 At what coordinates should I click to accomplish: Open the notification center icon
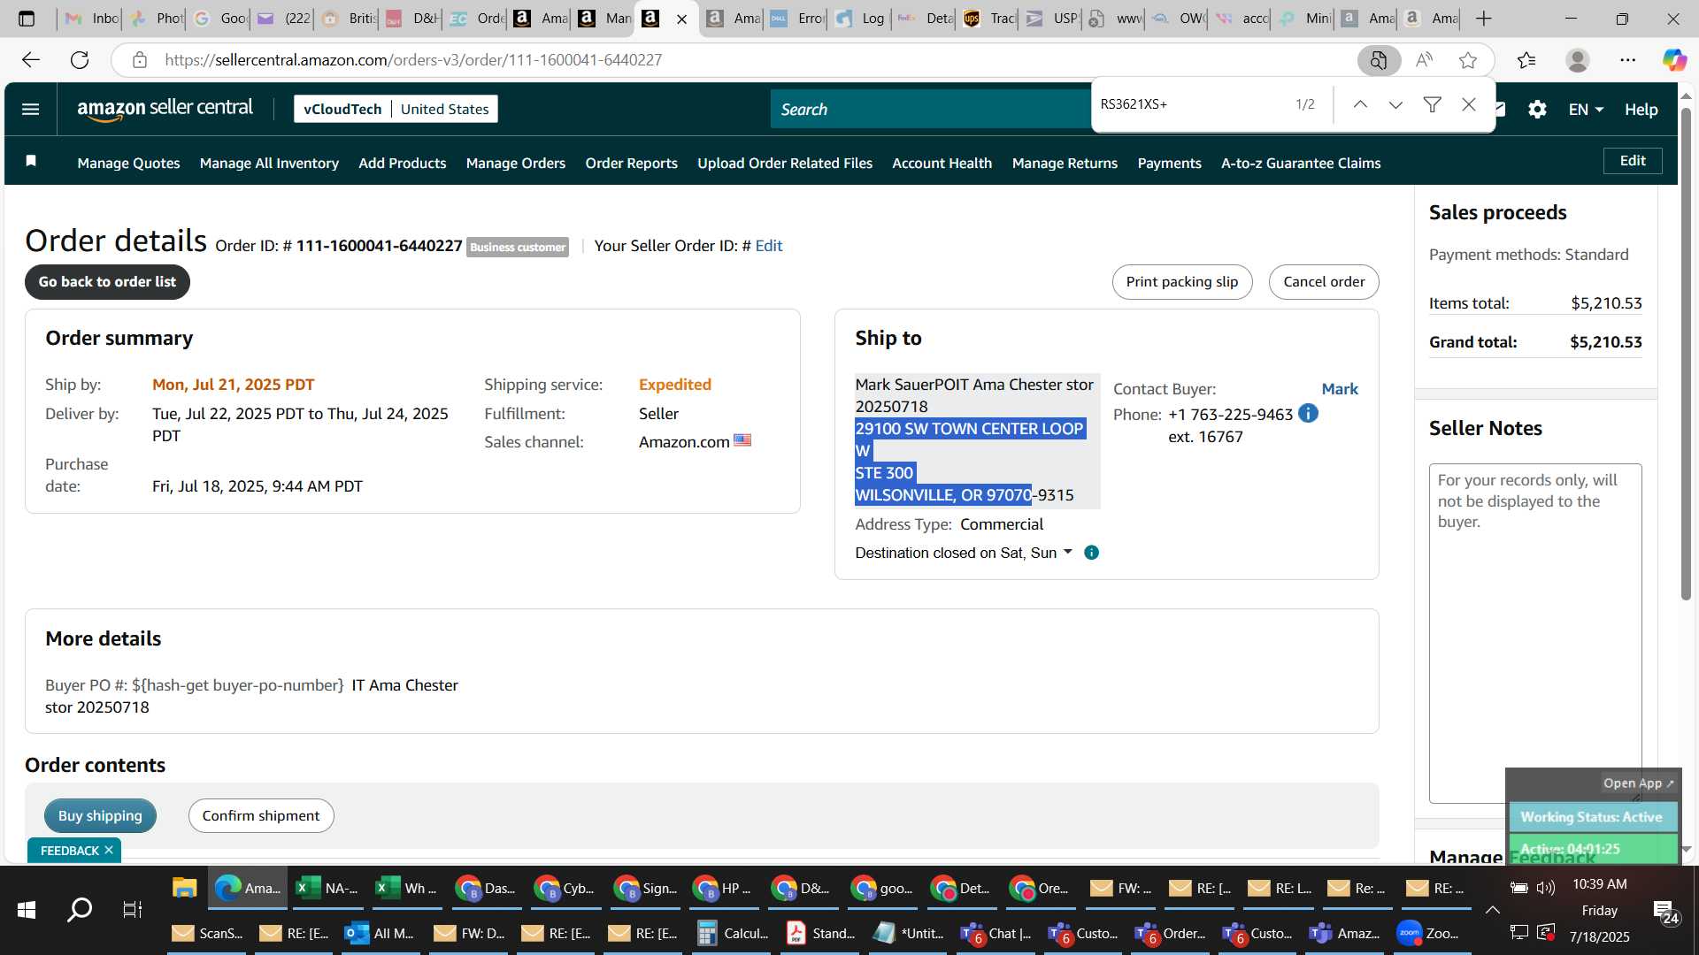pyautogui.click(x=1665, y=911)
